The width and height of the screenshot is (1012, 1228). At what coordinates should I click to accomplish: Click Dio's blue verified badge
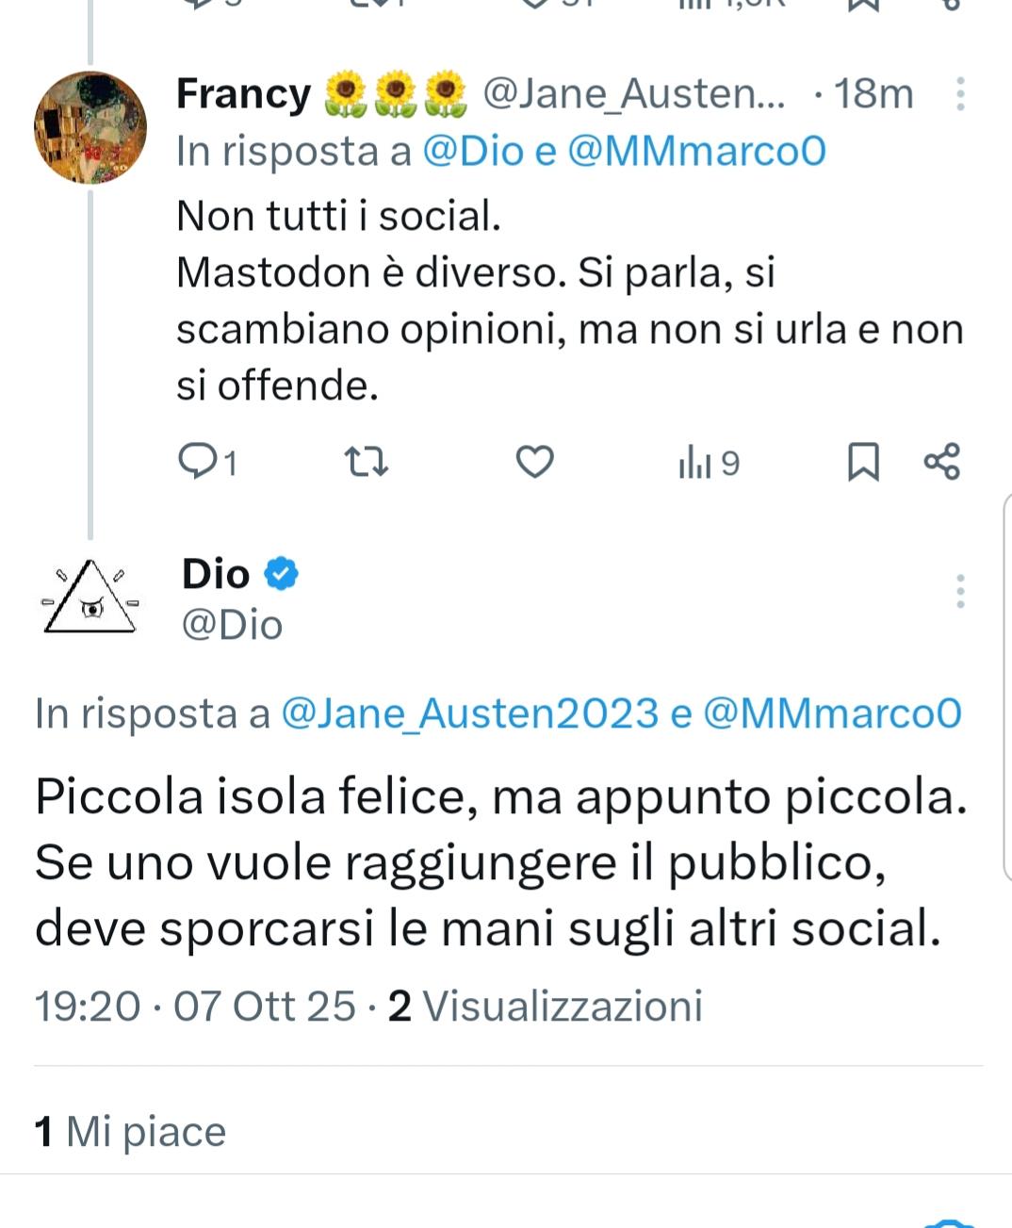point(281,573)
